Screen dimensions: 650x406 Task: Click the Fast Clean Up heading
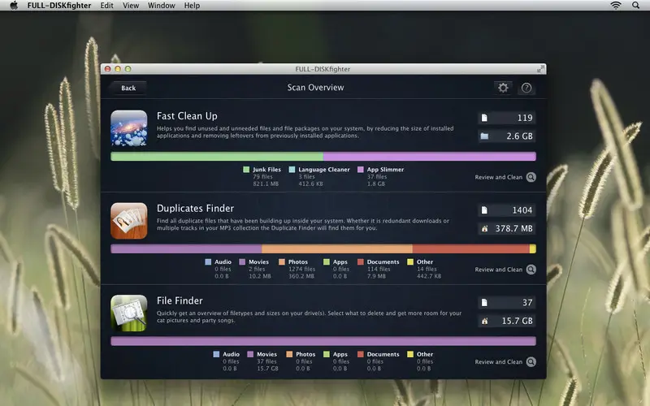tap(187, 116)
